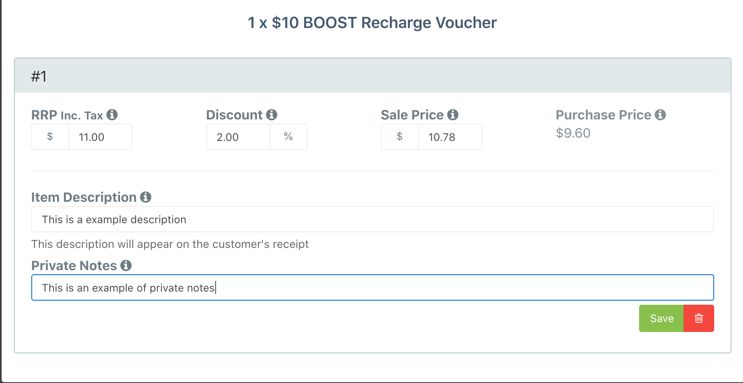
Task: Click the Sale Price info icon
Action: click(x=453, y=115)
